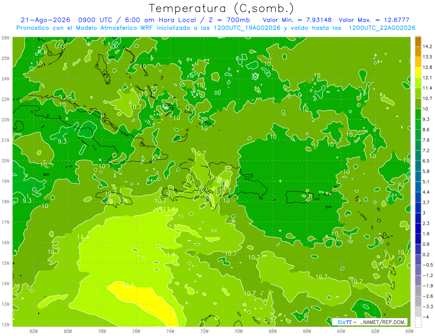435x336 pixels.
Task: Pick the purple legend swatch above -1.9
Action: coord(418,281)
